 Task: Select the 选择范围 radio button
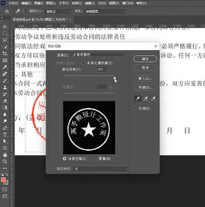[x=64, y=159]
